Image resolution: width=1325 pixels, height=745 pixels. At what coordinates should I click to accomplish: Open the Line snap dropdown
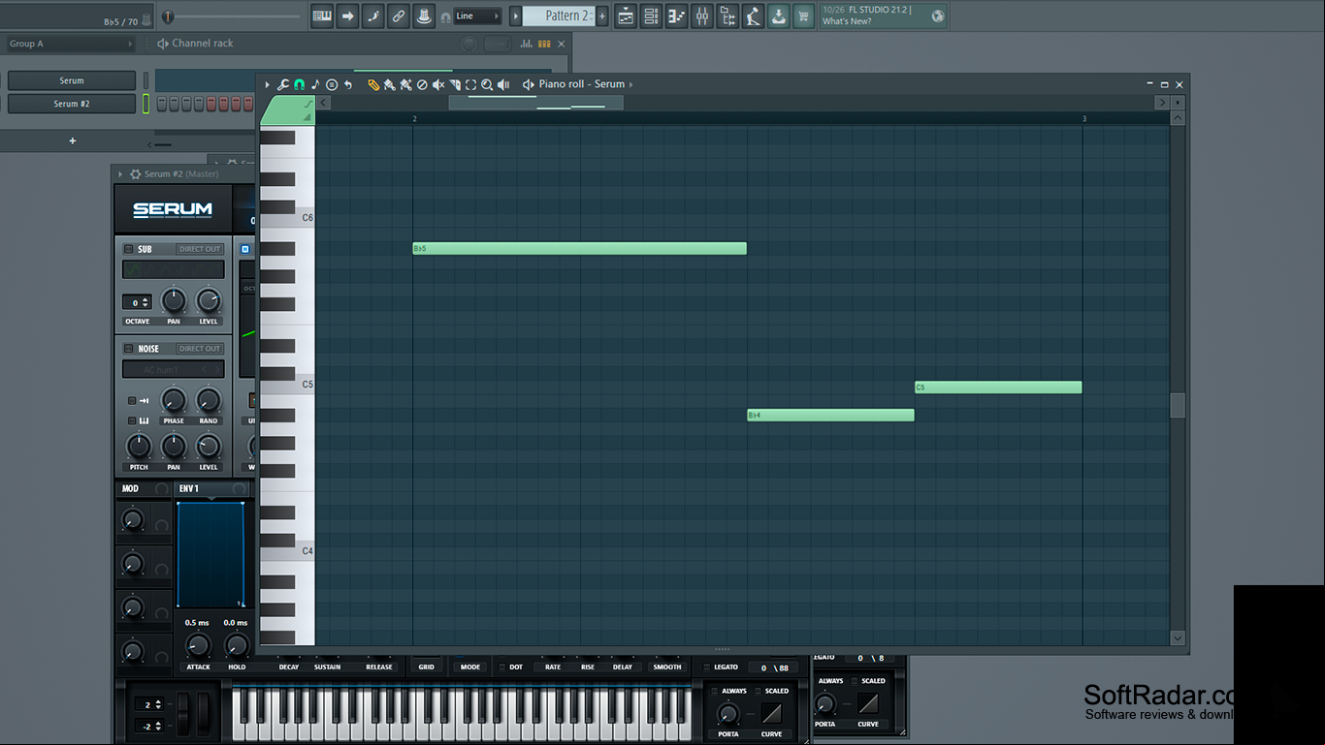tap(477, 16)
